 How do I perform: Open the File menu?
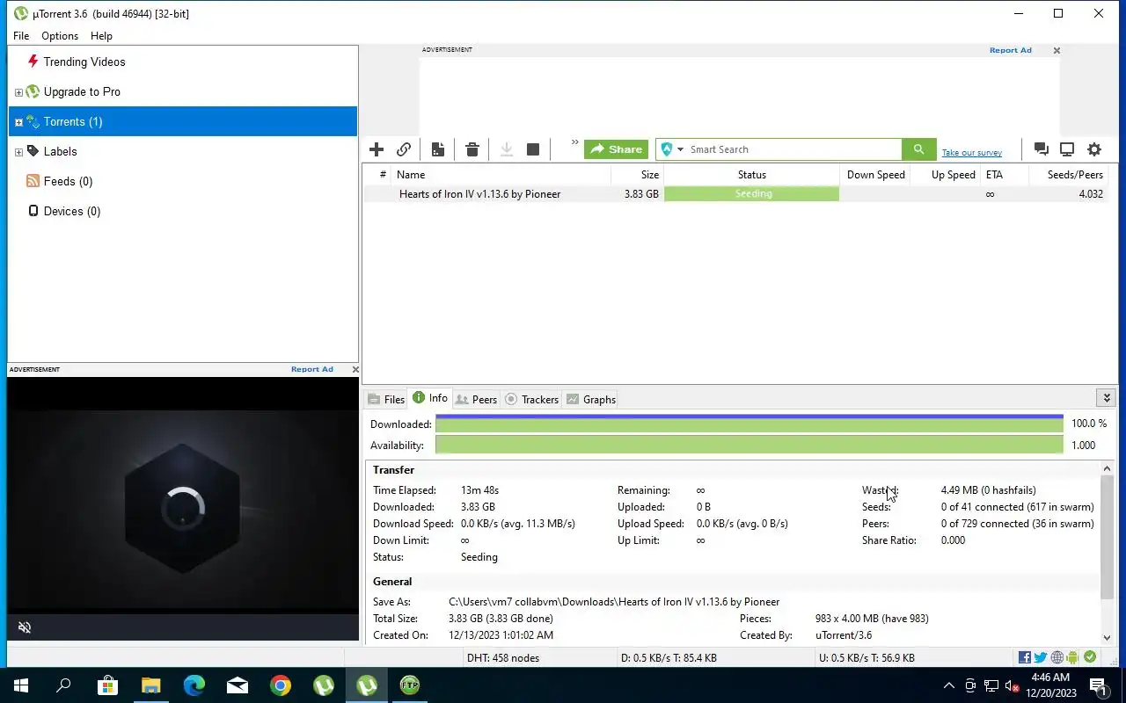click(x=21, y=36)
